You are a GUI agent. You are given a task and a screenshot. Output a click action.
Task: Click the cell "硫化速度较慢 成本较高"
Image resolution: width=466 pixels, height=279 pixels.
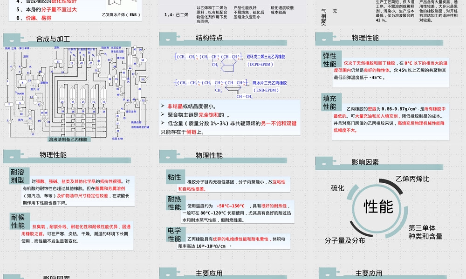[x=282, y=10]
